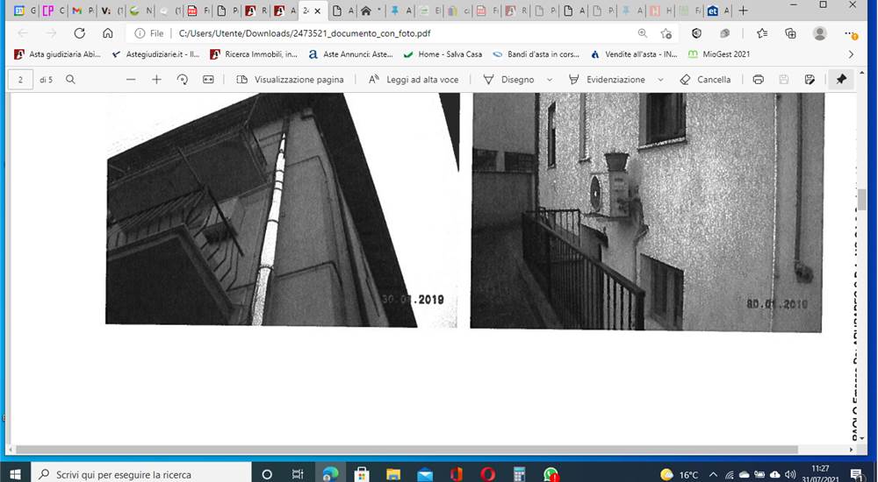Add this page to favorites
Screen dimensions: 878x482
click(x=666, y=33)
